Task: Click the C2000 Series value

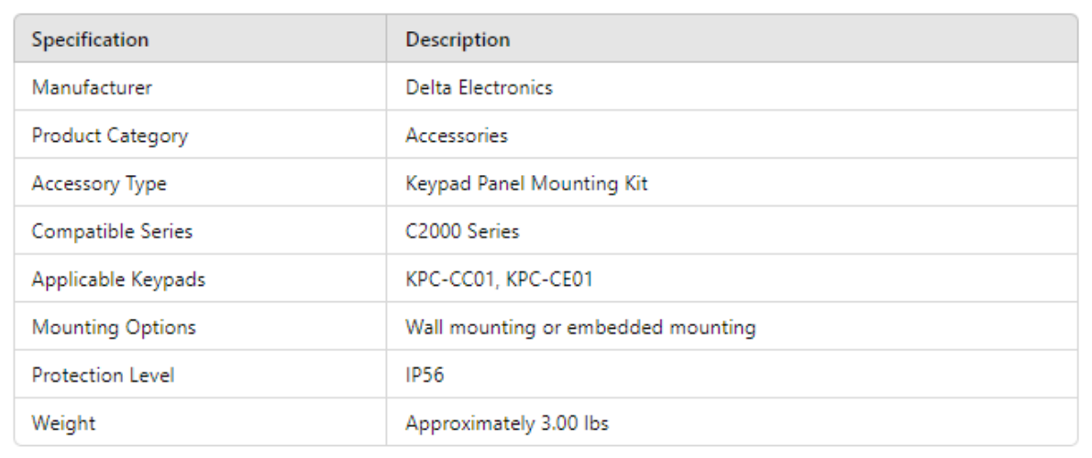Action: 462,231
